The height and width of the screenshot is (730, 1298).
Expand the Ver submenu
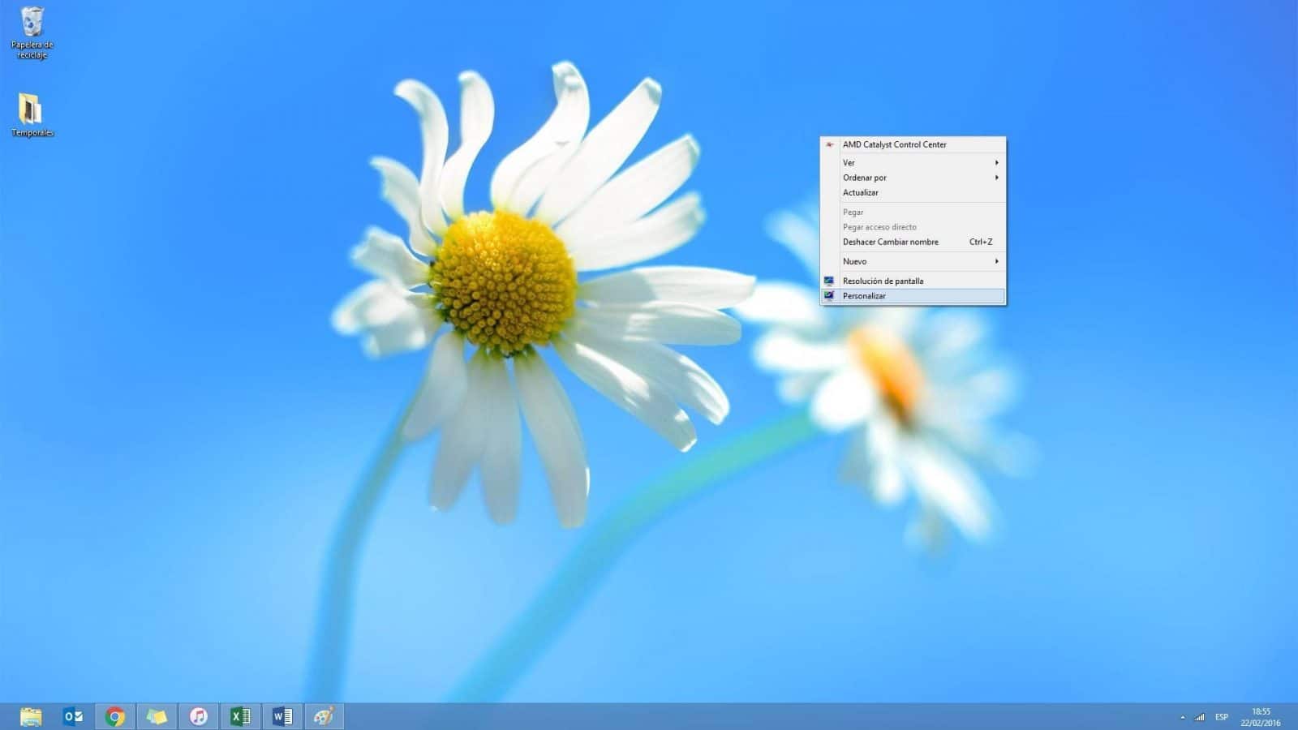(x=849, y=162)
